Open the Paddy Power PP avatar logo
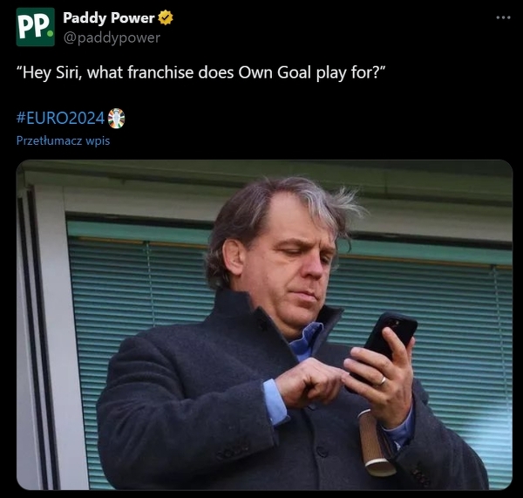 click(x=36, y=27)
